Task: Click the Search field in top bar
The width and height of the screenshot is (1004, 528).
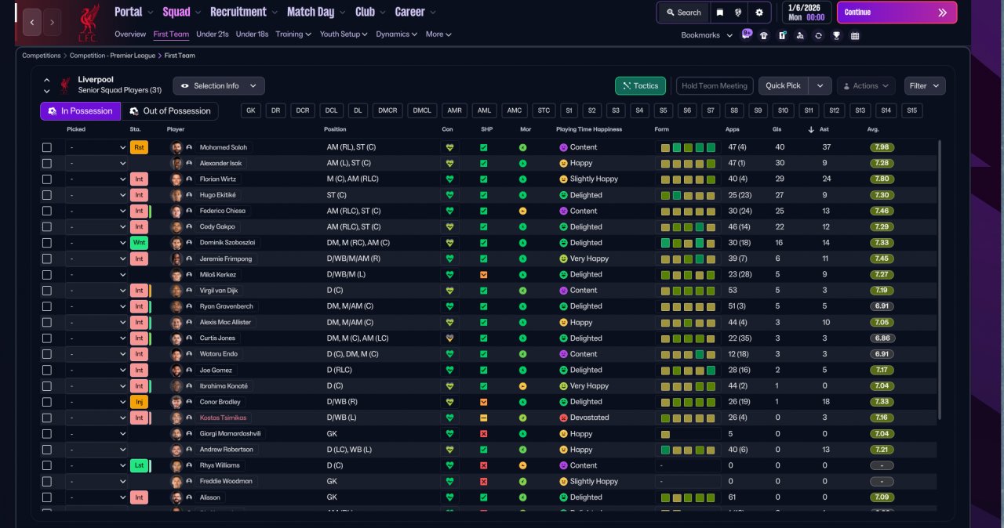Action: pos(682,13)
